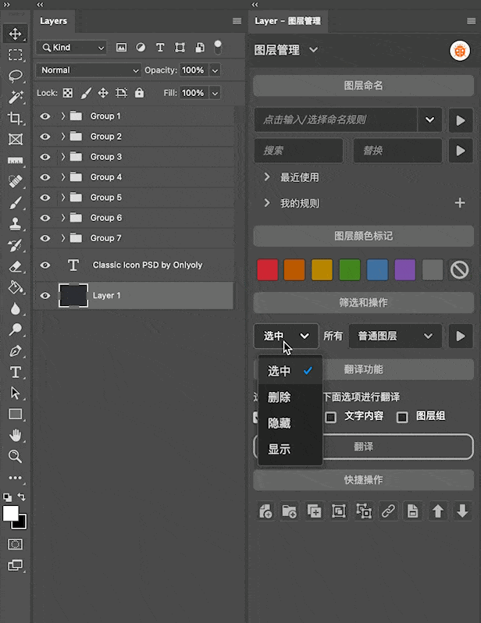Select the Crop tool
481x623 pixels.
[x=15, y=118]
